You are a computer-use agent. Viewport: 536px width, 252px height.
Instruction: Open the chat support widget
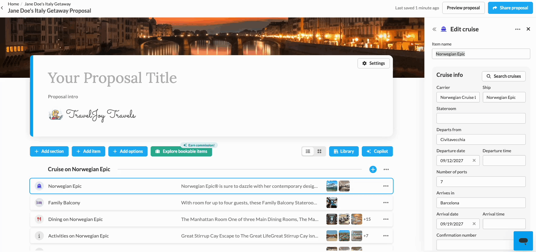tap(523, 241)
